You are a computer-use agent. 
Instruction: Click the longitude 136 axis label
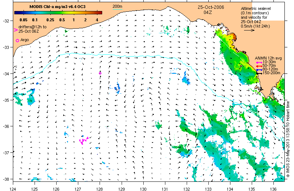click(273, 189)
